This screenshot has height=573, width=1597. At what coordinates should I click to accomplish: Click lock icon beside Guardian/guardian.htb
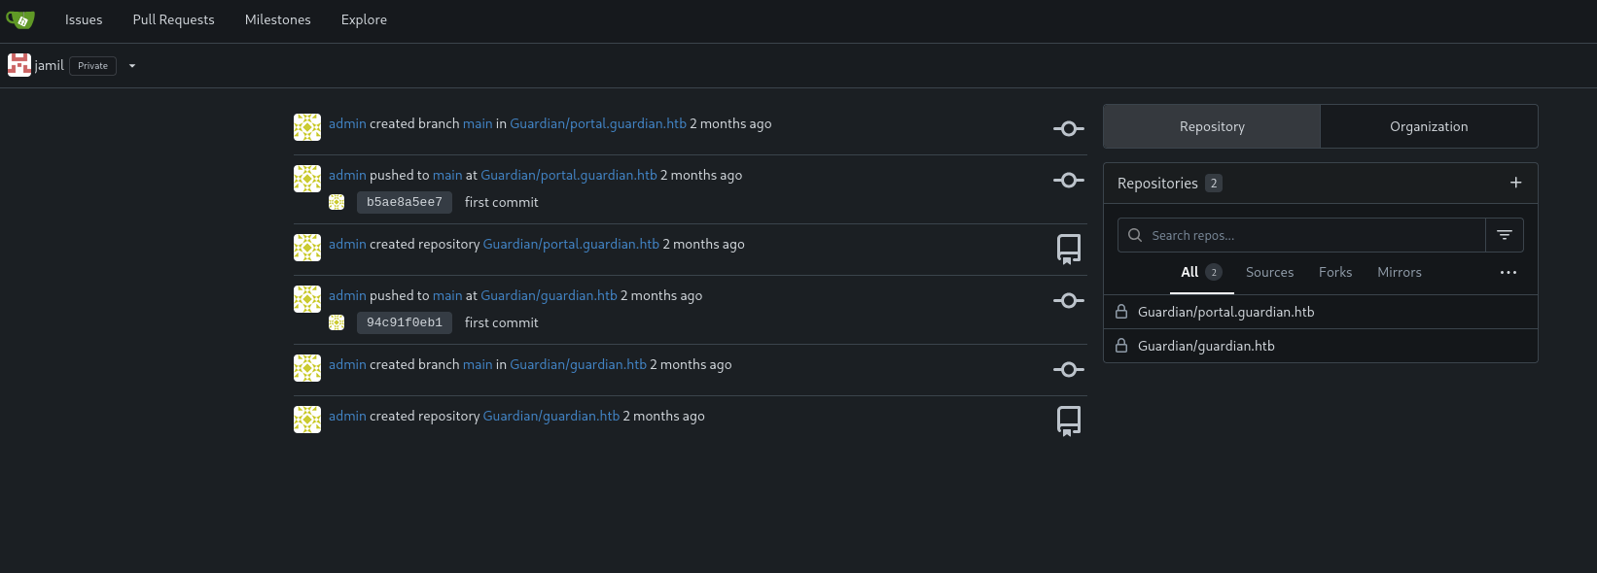point(1121,346)
